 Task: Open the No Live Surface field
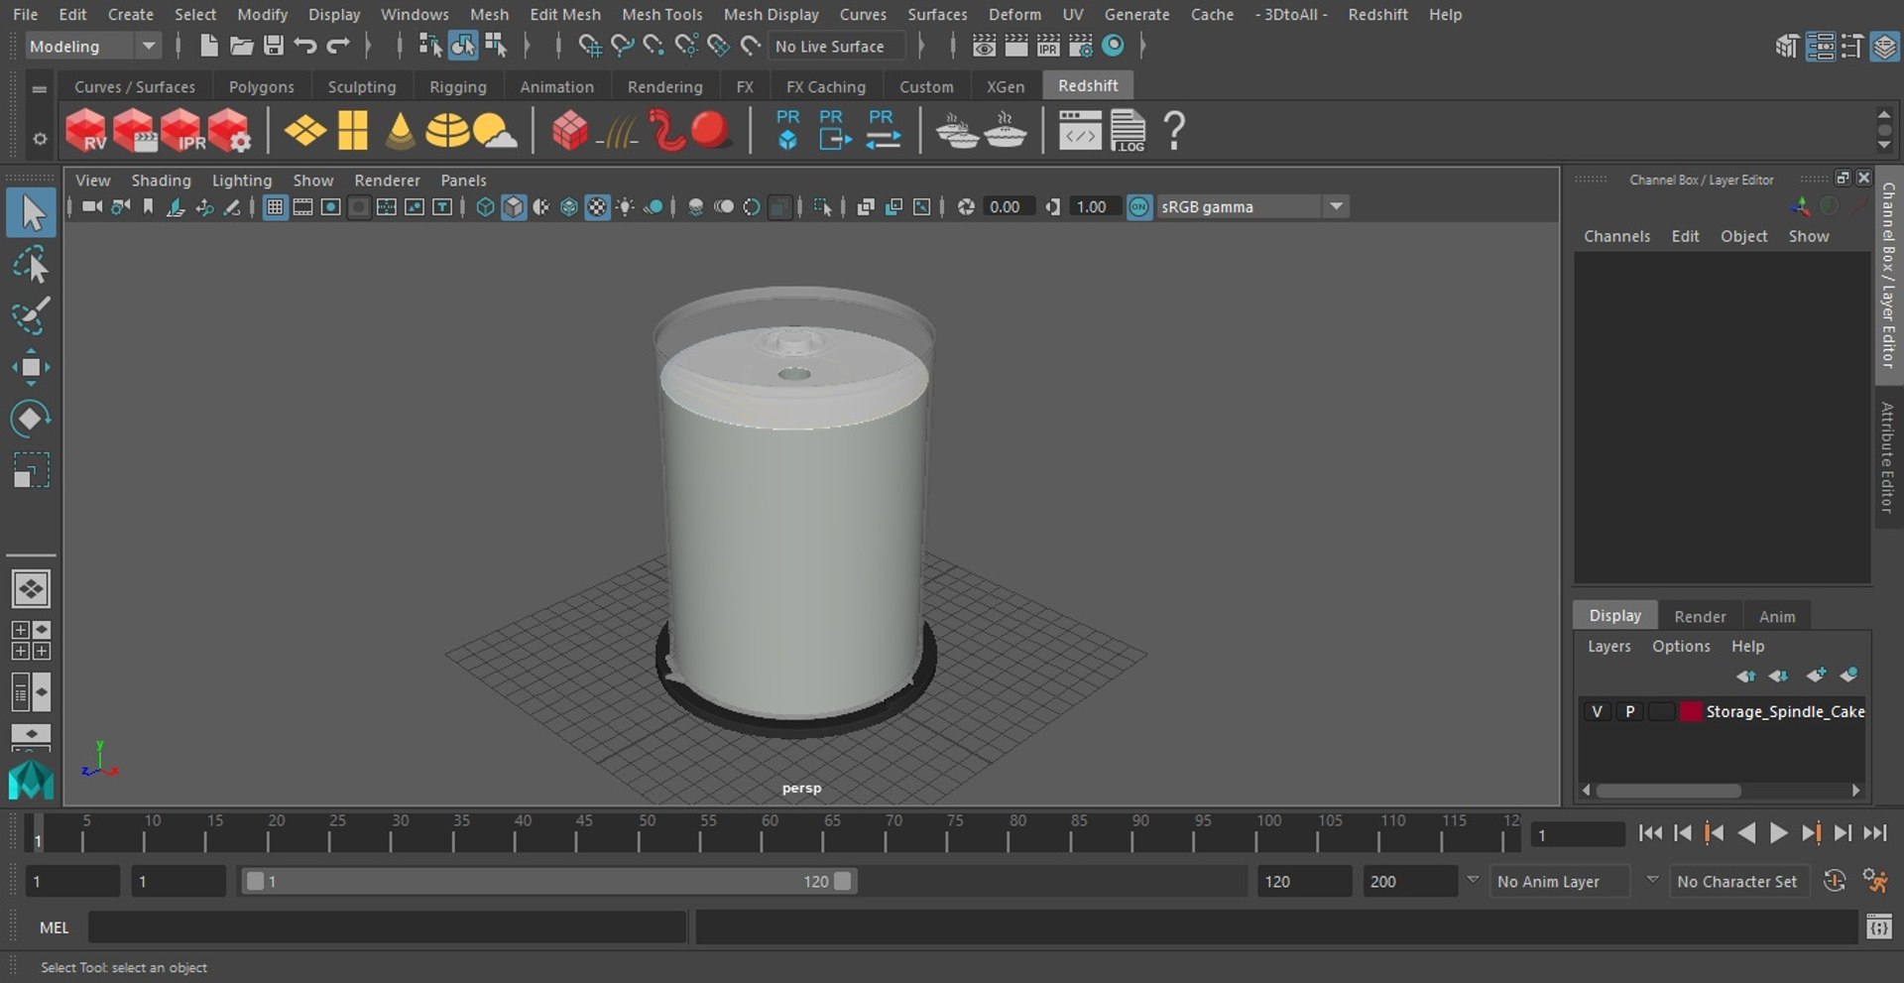(837, 46)
